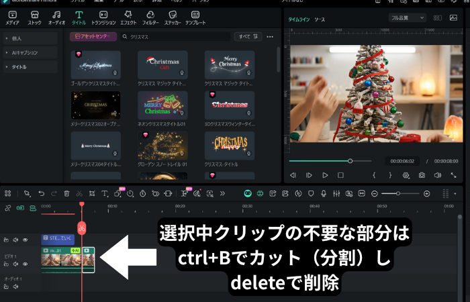This screenshot has height=302, width=470.
Task: Select the ゴールデンクリスマスタイトル thumbnail
Action: pos(96,64)
